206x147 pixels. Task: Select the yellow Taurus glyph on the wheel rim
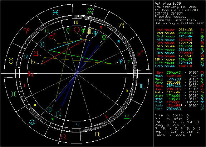point(11,61)
